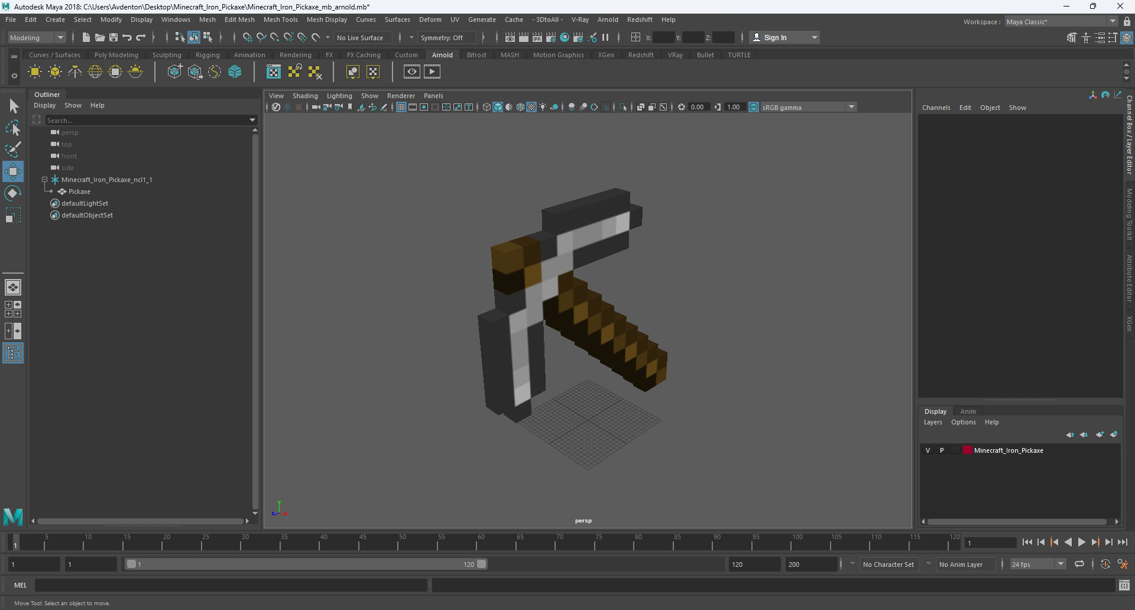Open the Symmetry: Off dropdown
Image resolution: width=1135 pixels, height=610 pixels.
pos(447,37)
